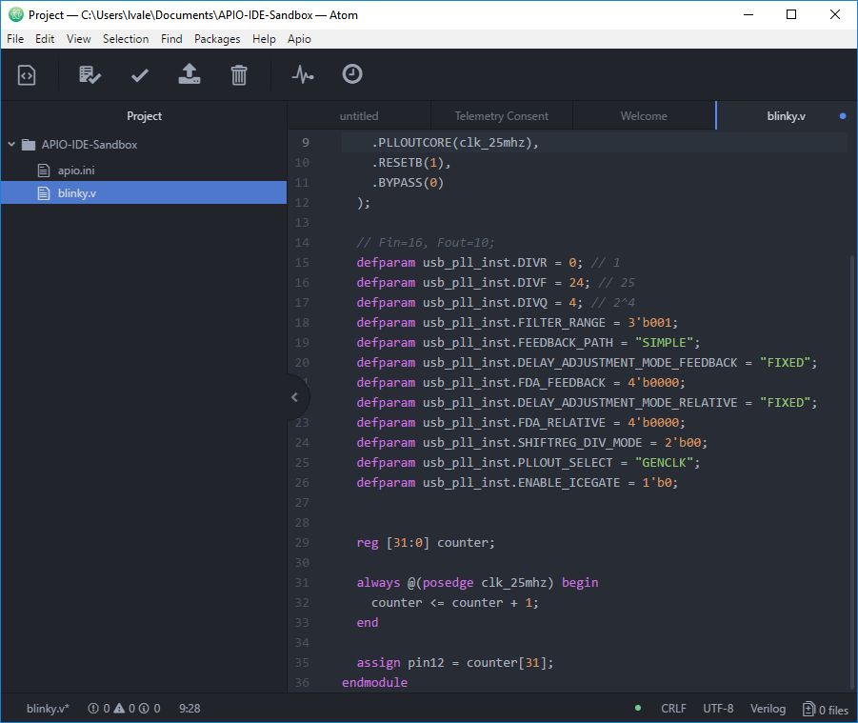This screenshot has height=723, width=858.
Task: Click the Build checkmark icon
Action: (x=140, y=74)
